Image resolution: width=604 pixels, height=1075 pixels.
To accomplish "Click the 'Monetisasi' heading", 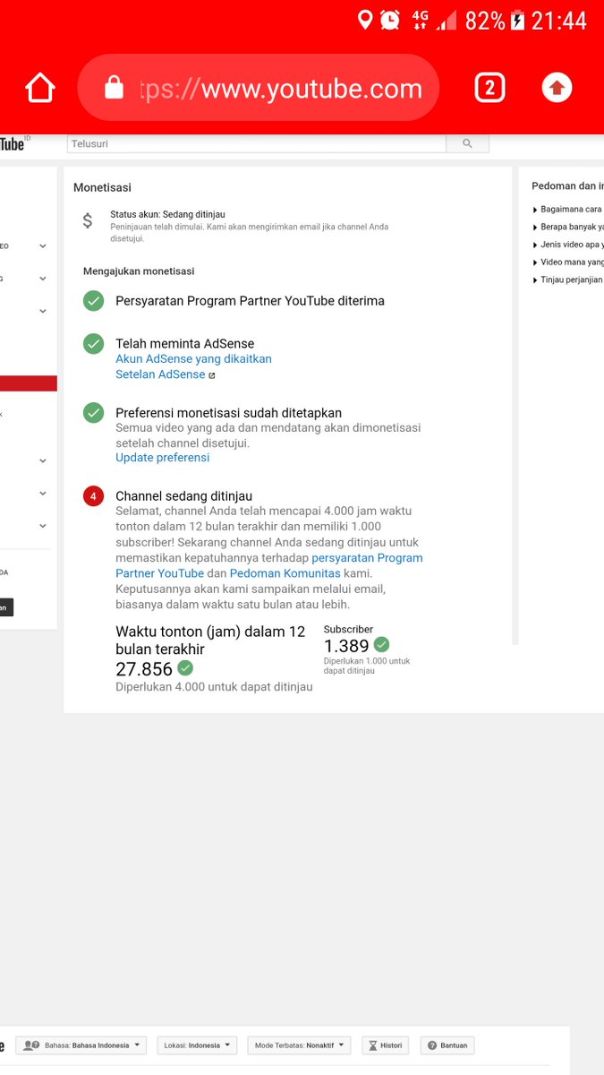I will click(x=102, y=187).
